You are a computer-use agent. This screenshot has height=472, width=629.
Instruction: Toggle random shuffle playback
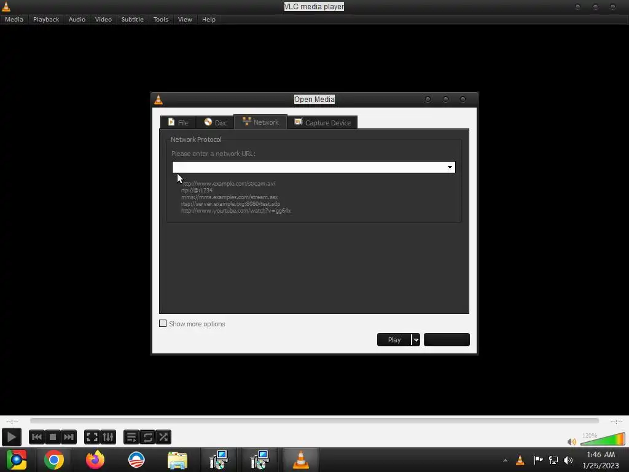click(x=163, y=437)
